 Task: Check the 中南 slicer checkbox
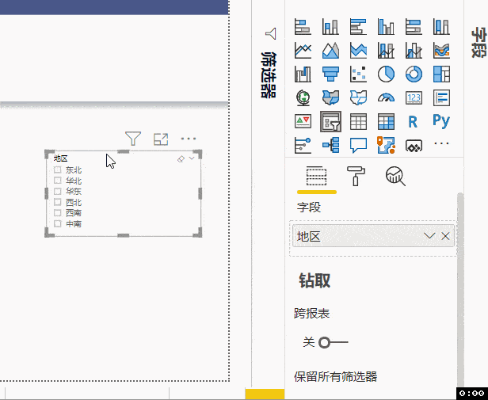point(57,223)
